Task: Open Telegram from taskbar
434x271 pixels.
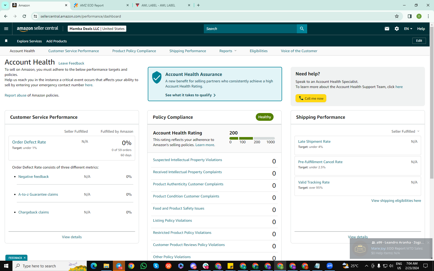Action: tap(119, 266)
